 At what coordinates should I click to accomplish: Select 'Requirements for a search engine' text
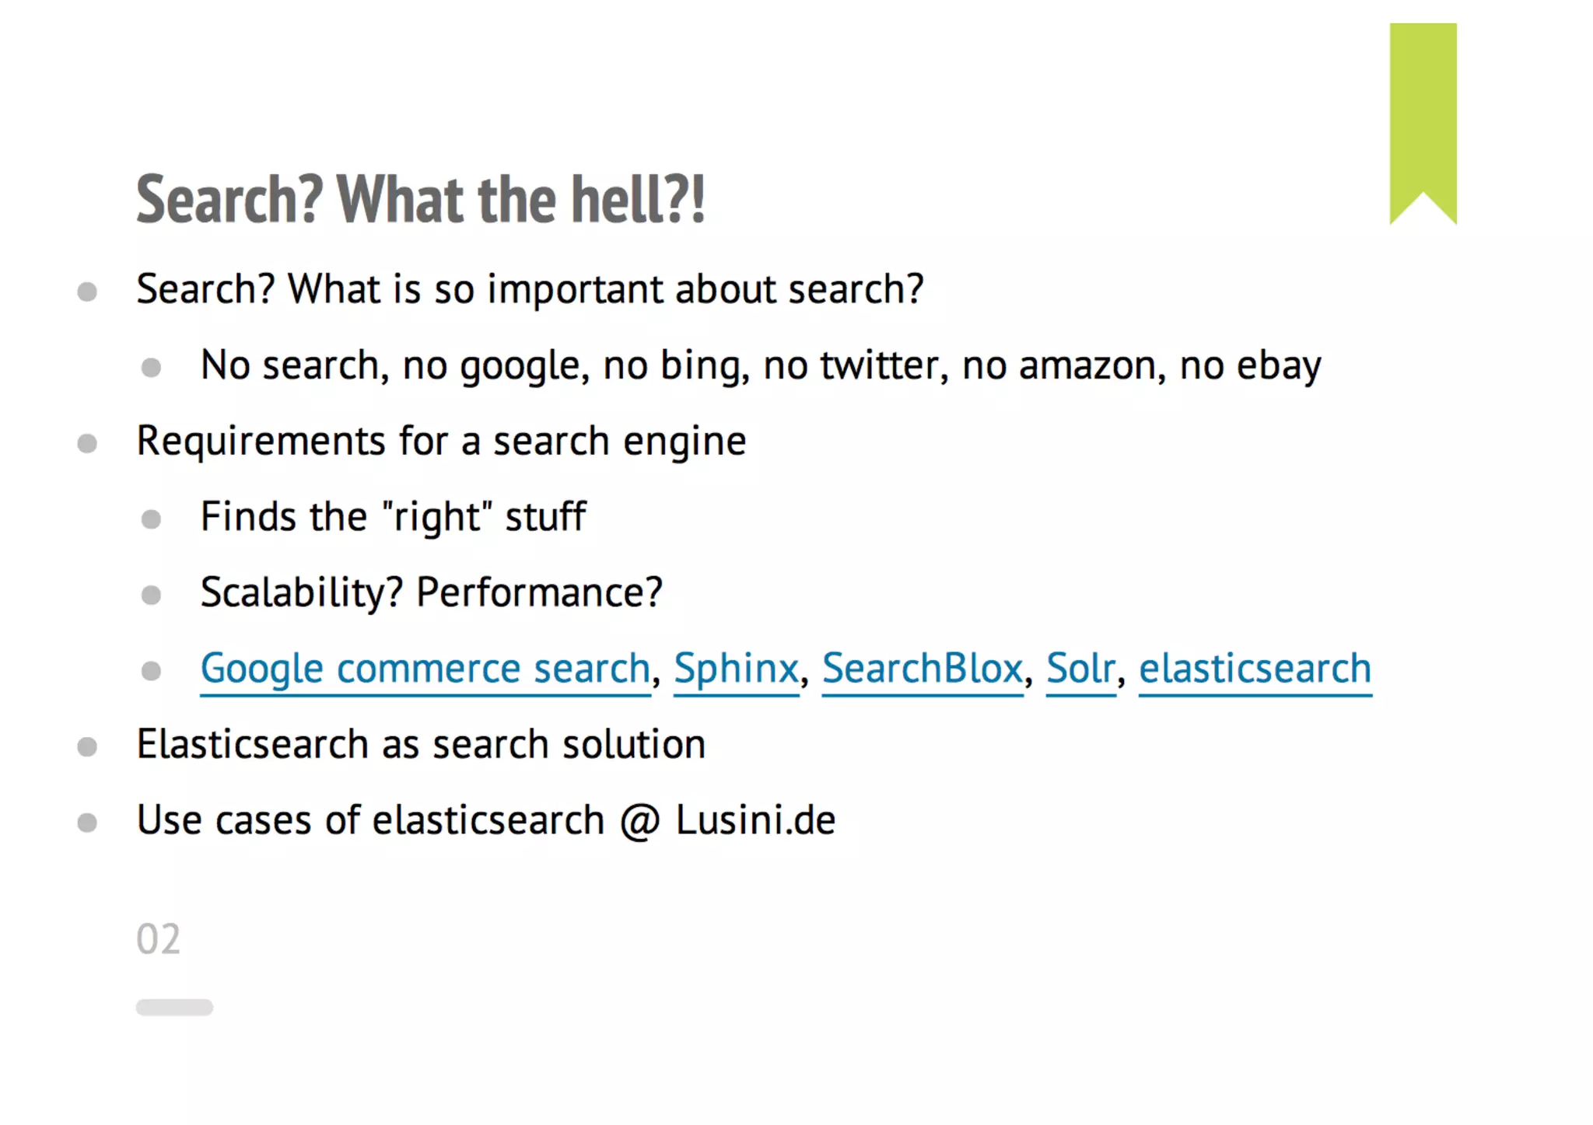441,441
